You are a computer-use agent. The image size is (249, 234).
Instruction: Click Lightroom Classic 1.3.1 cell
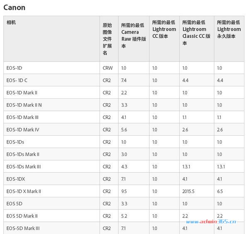pyautogui.click(x=186, y=167)
